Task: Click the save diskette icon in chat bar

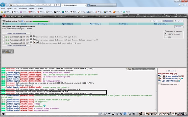Action: 113,114
